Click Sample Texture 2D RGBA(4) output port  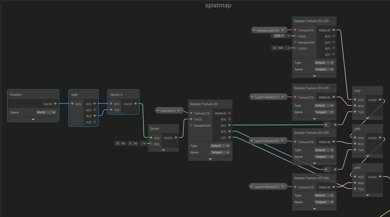point(229,113)
